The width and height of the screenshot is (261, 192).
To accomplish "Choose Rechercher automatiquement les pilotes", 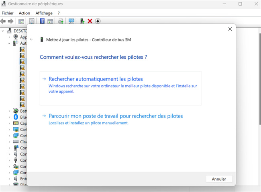I will point(120,88).
